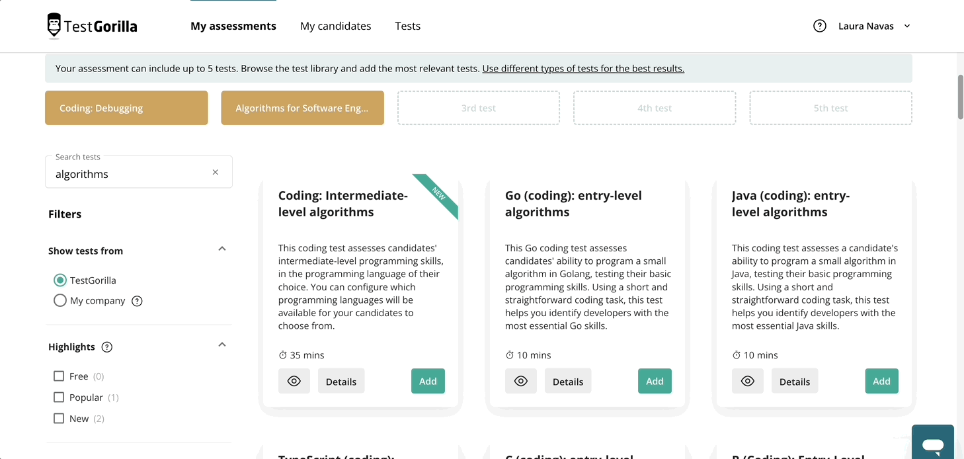Open the help question mark icon near Laura Navas

(820, 26)
